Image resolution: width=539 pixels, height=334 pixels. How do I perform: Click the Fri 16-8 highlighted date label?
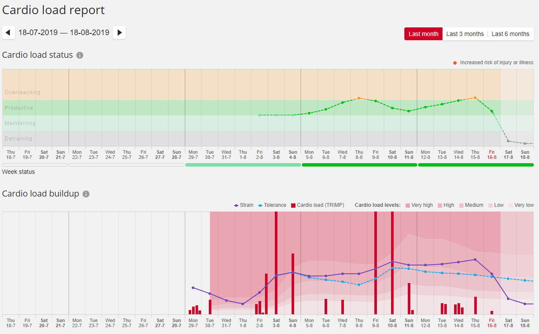(492, 155)
